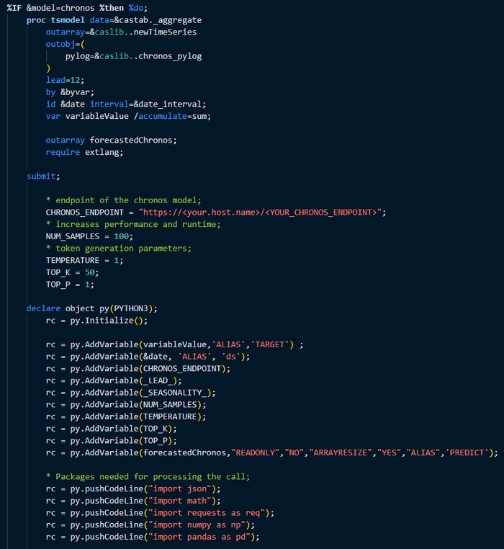Click pushCodeLine 'import json' line
504x549 pixels.
[133, 488]
